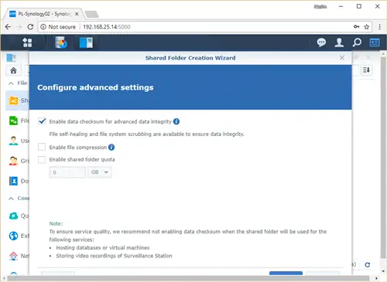Collapse the File Sharing sidebar section
Screen dimensions: 387x282
tap(11, 83)
